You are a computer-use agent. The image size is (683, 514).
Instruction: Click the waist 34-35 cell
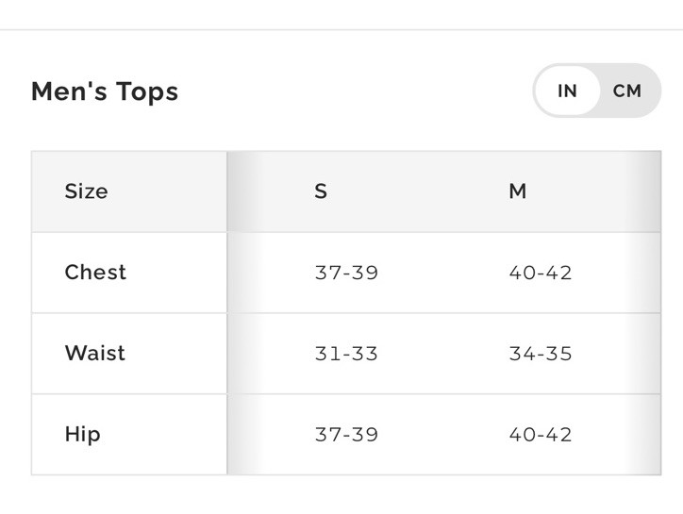541,354
